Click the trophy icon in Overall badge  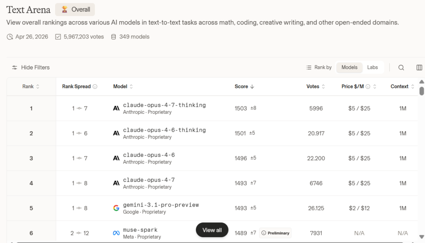64,10
